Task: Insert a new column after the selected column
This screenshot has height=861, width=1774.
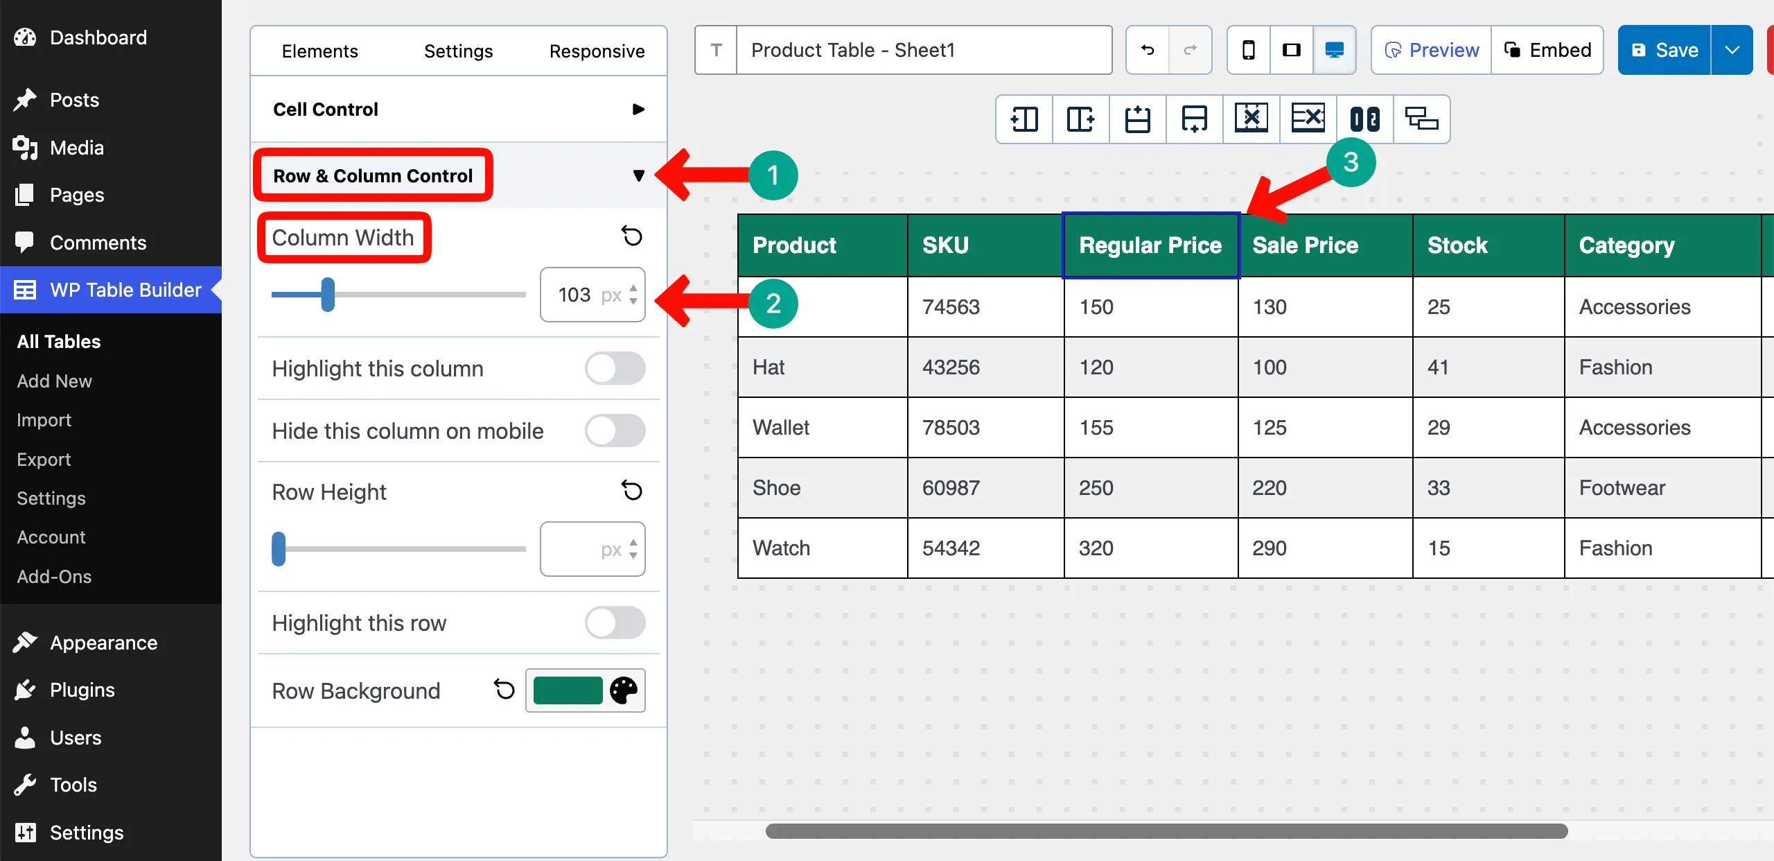Action: coord(1080,119)
